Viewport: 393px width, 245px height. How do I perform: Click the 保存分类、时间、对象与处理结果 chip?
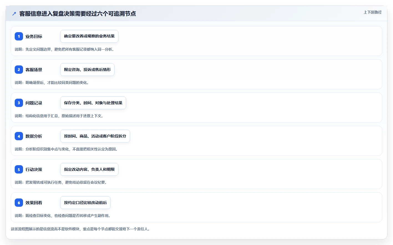[93, 103]
